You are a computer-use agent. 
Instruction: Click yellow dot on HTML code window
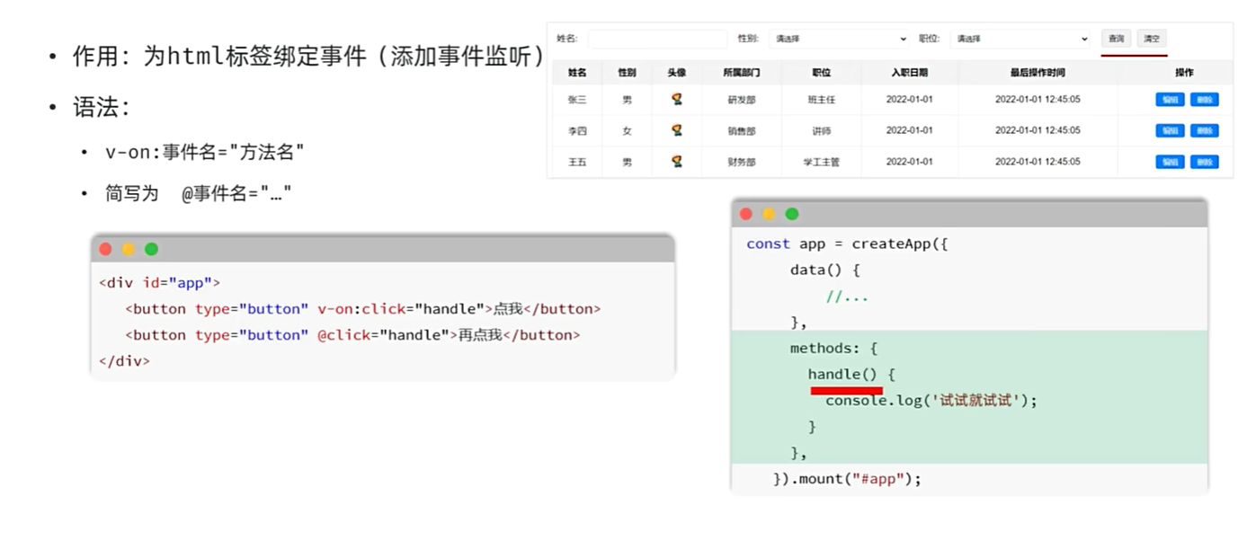click(129, 249)
